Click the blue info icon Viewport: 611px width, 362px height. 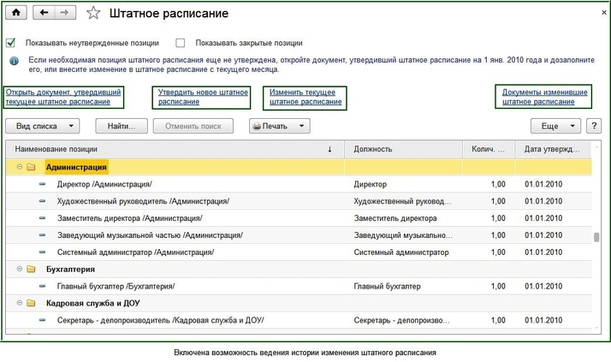pos(14,61)
